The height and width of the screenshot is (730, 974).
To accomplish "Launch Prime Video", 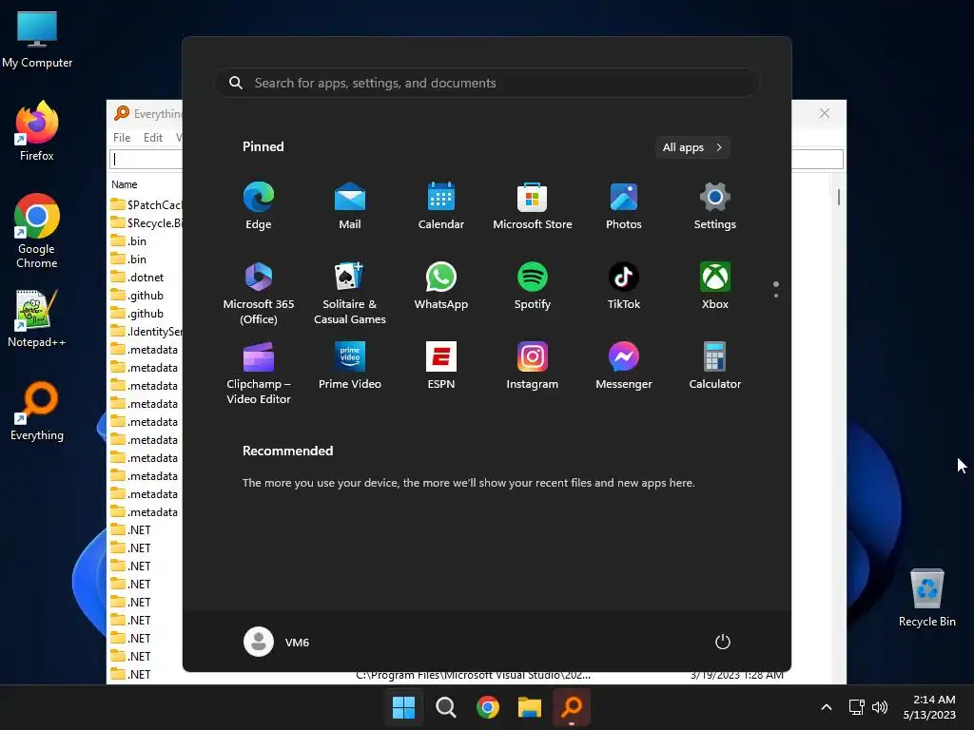I will click(x=350, y=366).
